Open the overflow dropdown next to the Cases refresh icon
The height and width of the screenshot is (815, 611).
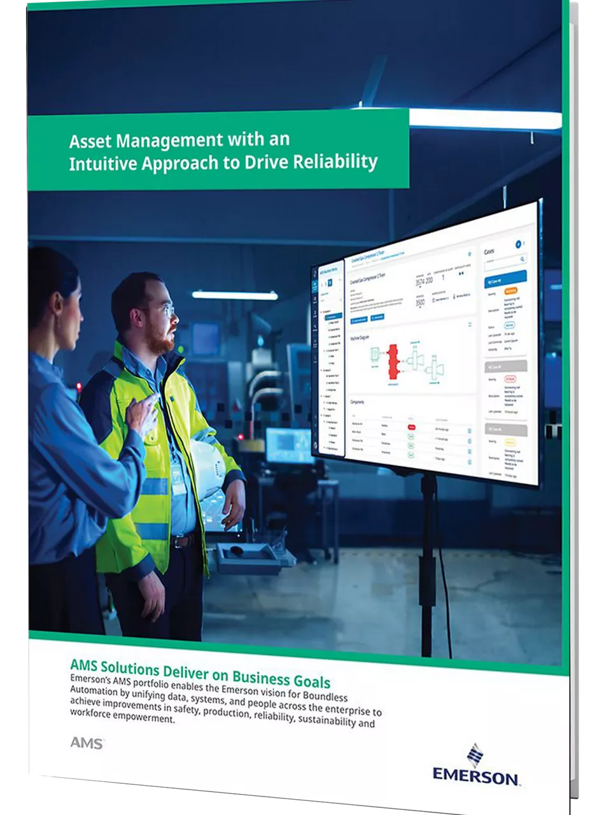524,244
